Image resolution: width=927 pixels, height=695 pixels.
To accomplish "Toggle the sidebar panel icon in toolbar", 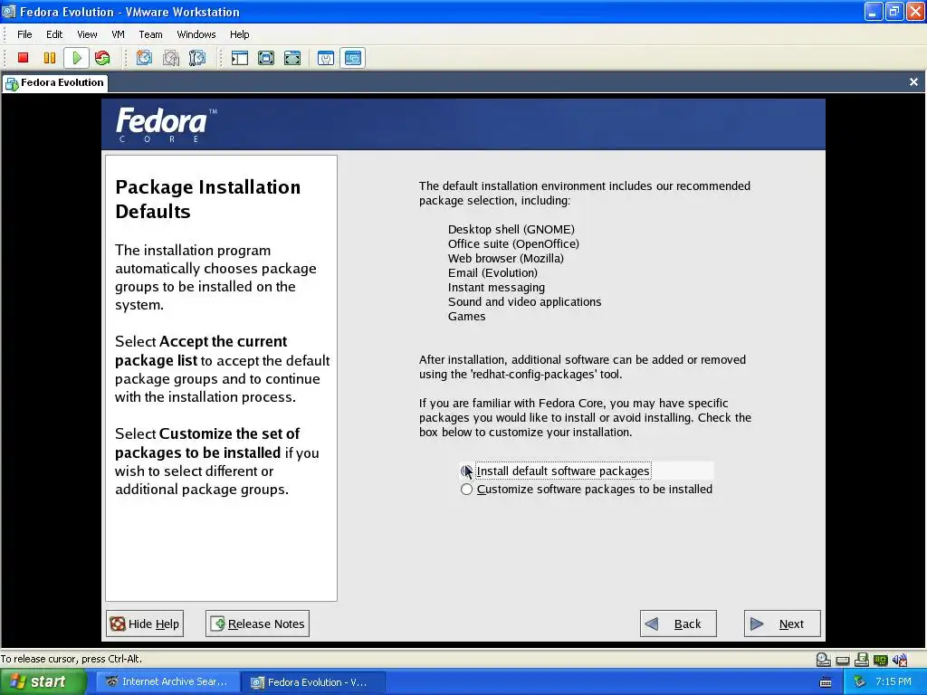I will click(239, 57).
